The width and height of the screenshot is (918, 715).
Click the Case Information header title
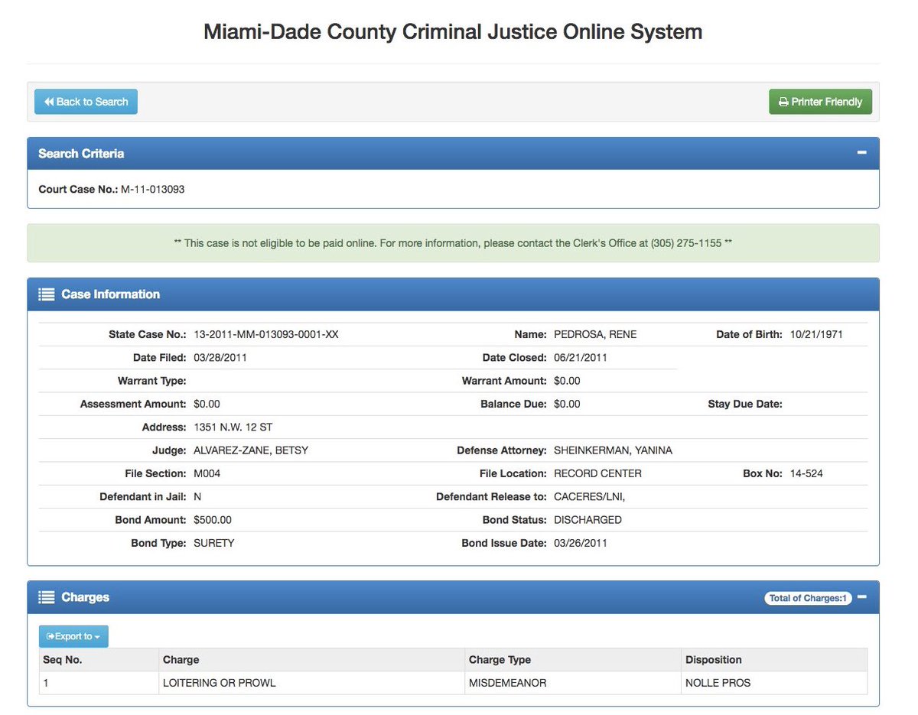[111, 294]
